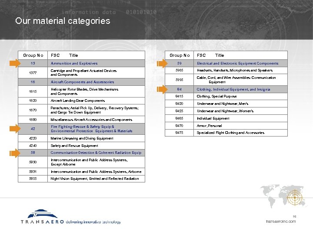Viewport: 313px width, 234px height.
Task: Select 'Aircraft Components and Accessories' heading
Action: [x=96, y=82]
